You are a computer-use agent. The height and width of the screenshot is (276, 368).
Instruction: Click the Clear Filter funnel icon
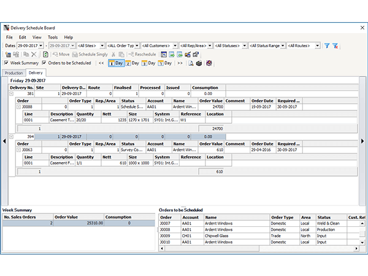(335, 45)
